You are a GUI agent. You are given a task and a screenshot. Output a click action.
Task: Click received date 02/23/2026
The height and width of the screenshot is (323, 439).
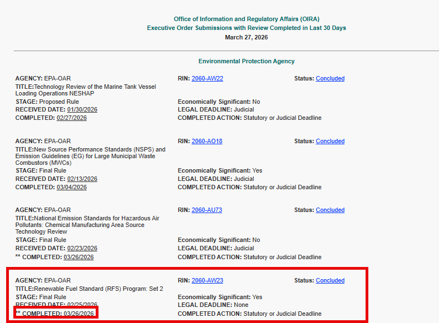point(82,249)
